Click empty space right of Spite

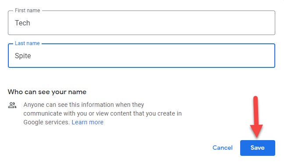[152, 56]
